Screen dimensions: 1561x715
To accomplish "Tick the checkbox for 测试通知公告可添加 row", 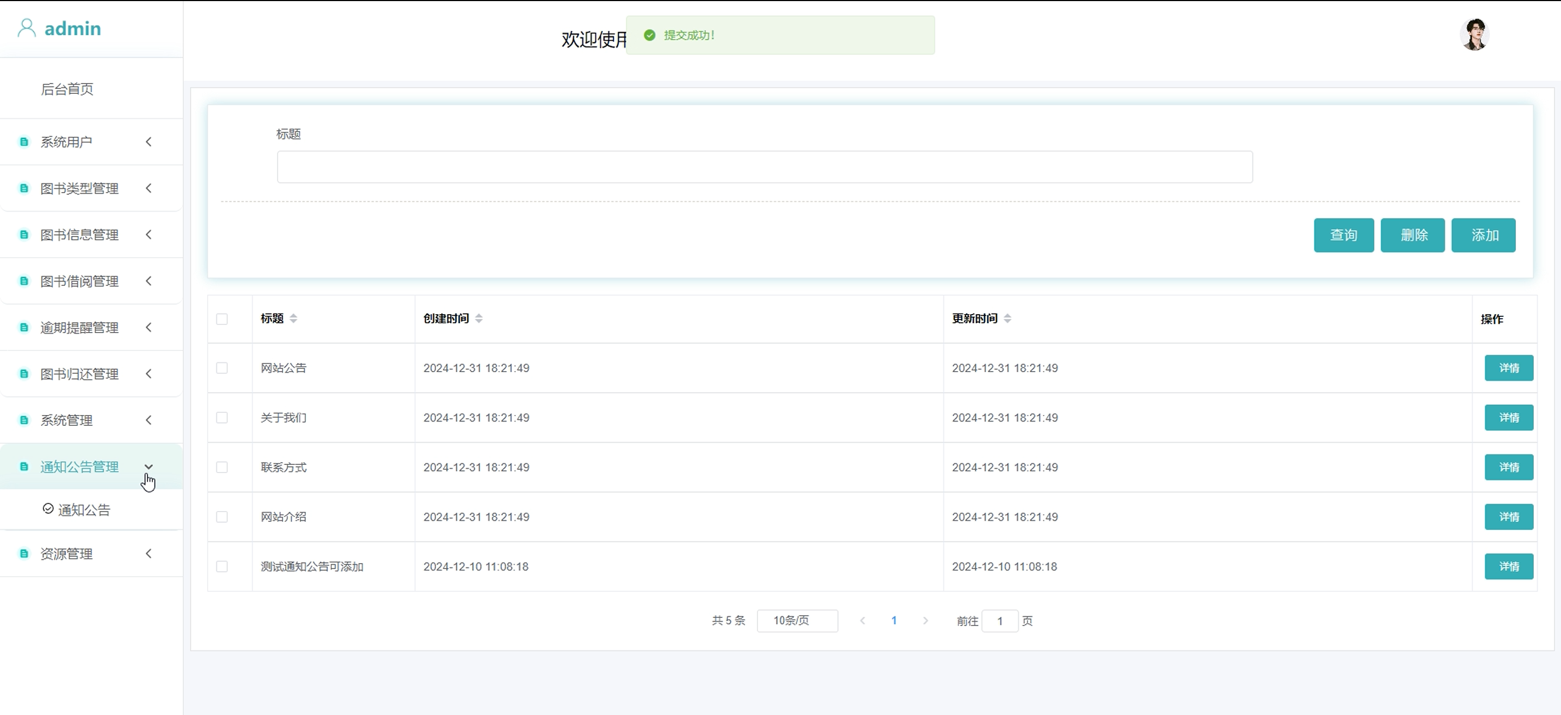I will tap(222, 566).
